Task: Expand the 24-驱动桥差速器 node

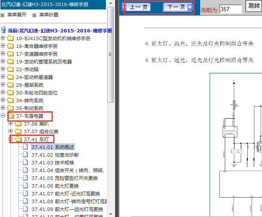Action: (3, 76)
